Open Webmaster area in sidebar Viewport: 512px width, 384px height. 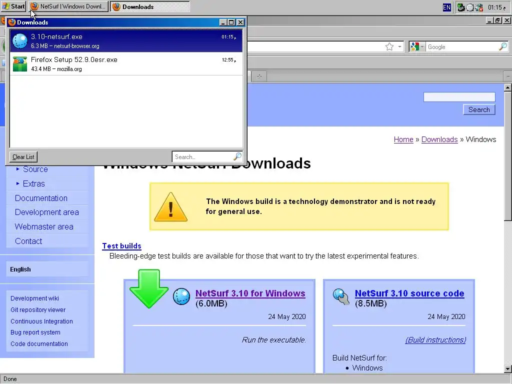(44, 226)
